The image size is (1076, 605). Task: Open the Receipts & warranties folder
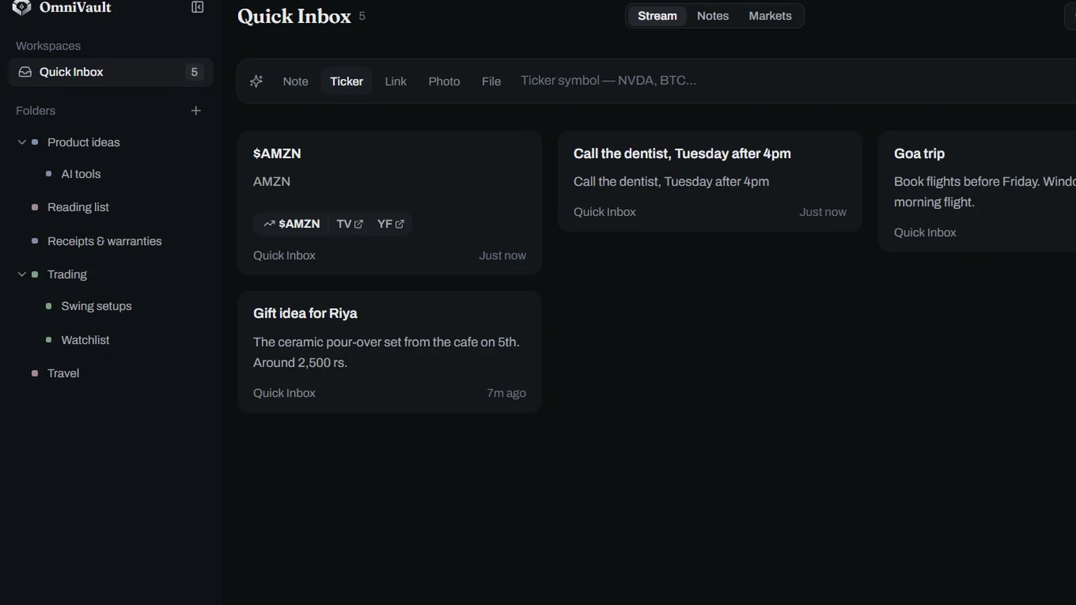coord(104,241)
